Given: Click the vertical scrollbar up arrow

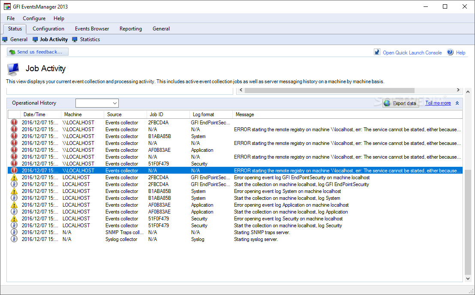Looking at the screenshot, I should tap(468, 92).
